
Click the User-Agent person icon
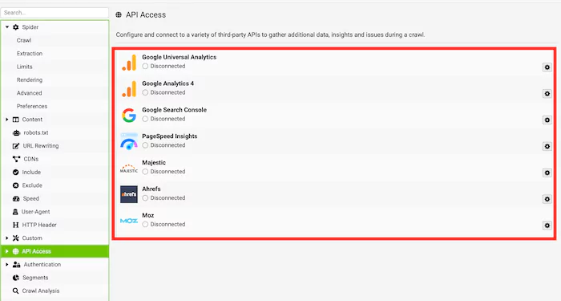pos(15,212)
